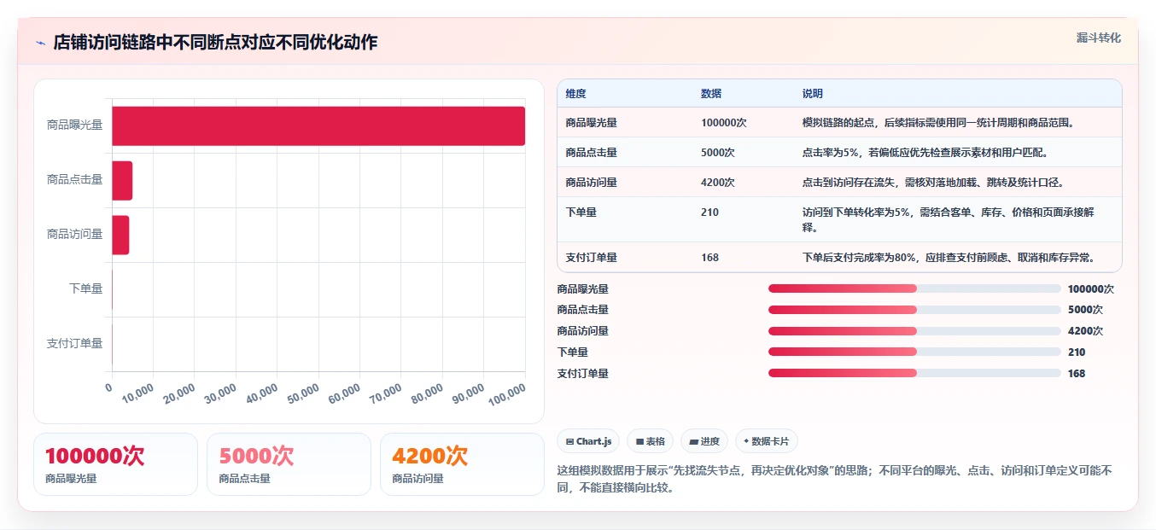
Task: Click the 5000次 value beside the progress bar
Action: tap(1085, 310)
